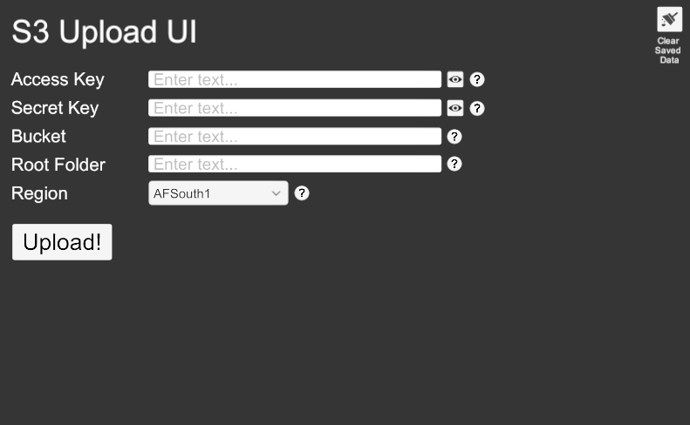The image size is (690, 425).
Task: Click the Region help question mark icon
Action: tap(302, 193)
